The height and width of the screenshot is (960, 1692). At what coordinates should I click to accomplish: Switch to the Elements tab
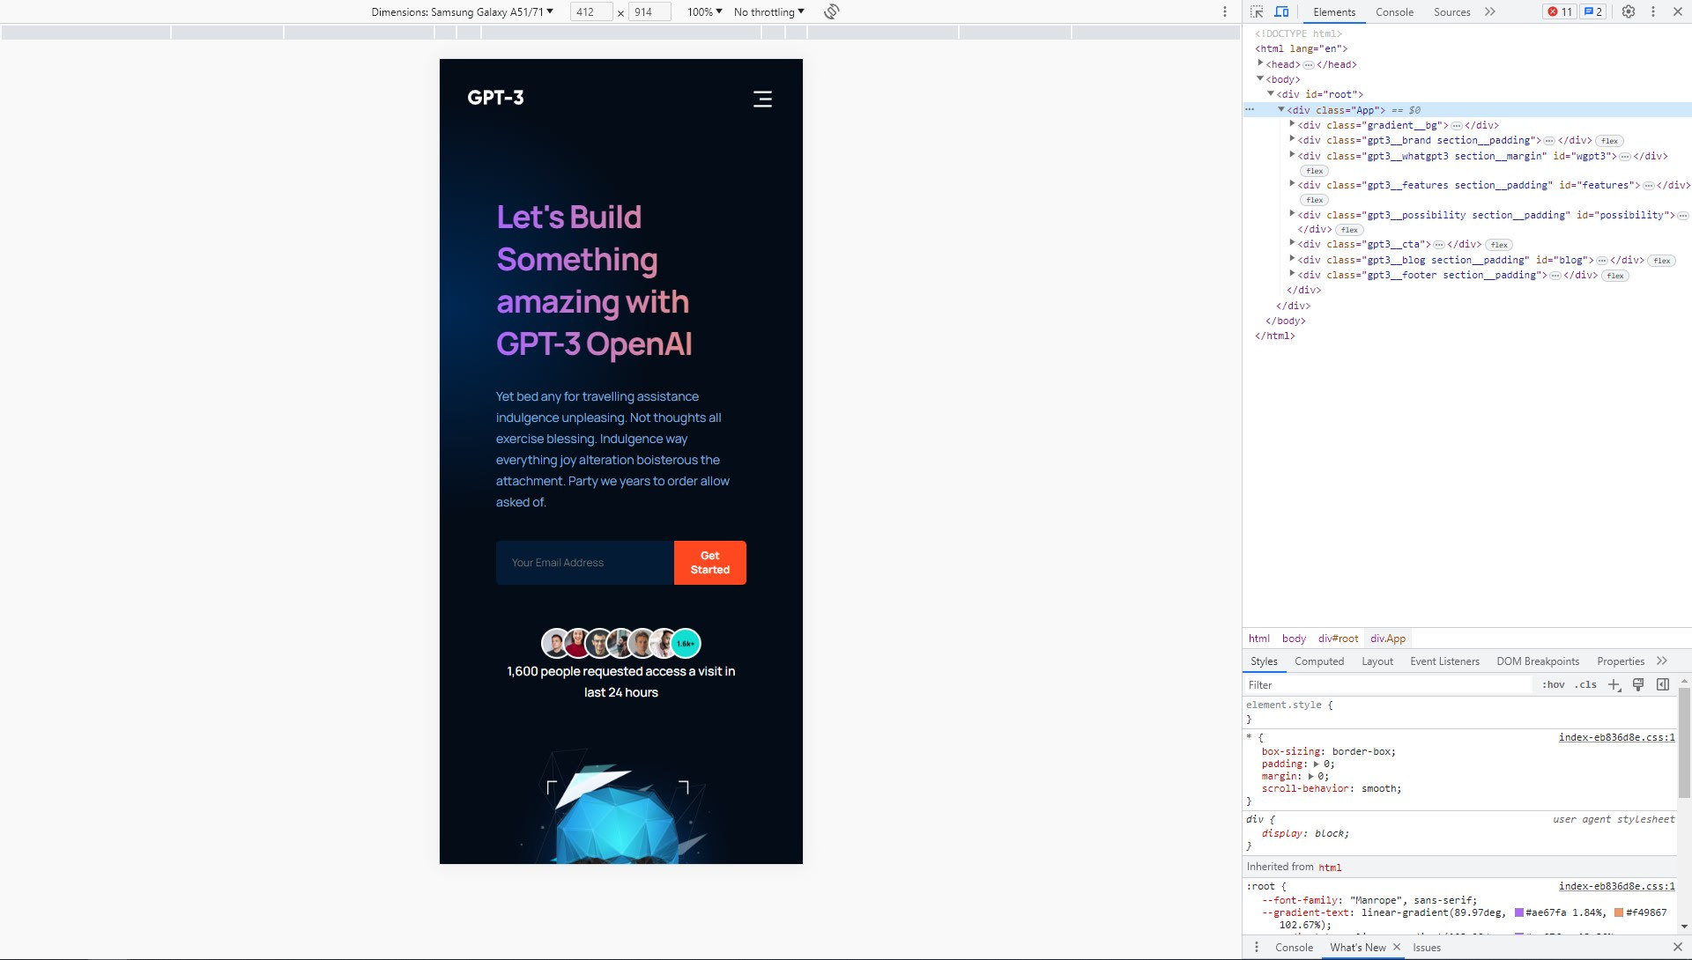point(1334,11)
